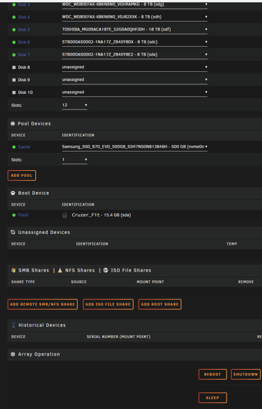Viewport: 262px width, 409px height.
Task: Open the Disk 7 link
Action: pyautogui.click(x=24, y=55)
